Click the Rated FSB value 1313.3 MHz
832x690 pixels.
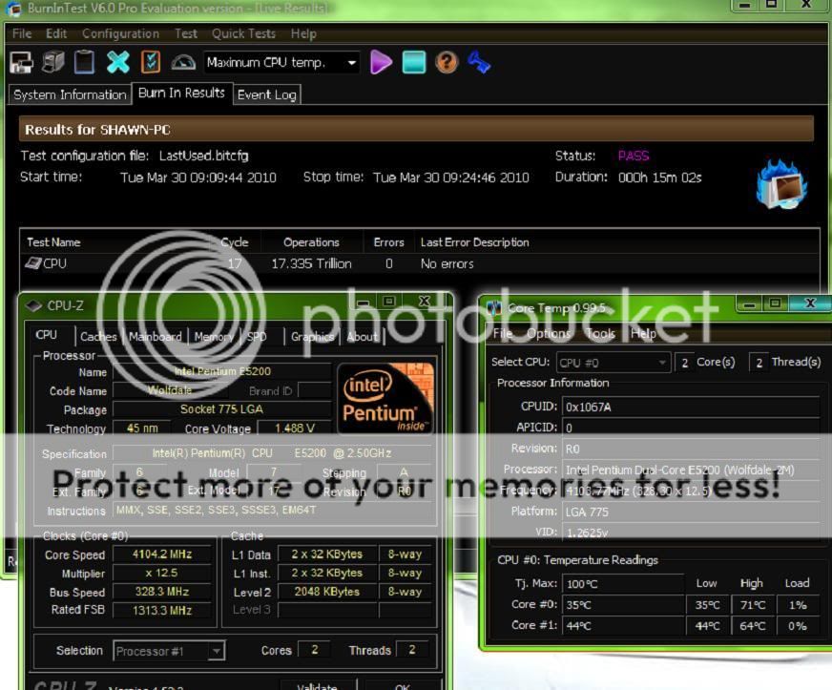162,611
